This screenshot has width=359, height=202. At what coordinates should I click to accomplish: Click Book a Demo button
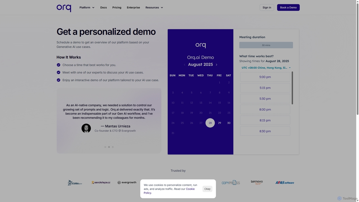click(288, 8)
